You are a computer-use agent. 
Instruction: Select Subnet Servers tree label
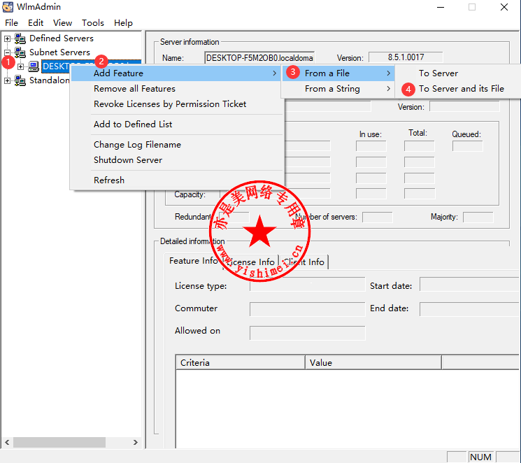[x=60, y=52]
